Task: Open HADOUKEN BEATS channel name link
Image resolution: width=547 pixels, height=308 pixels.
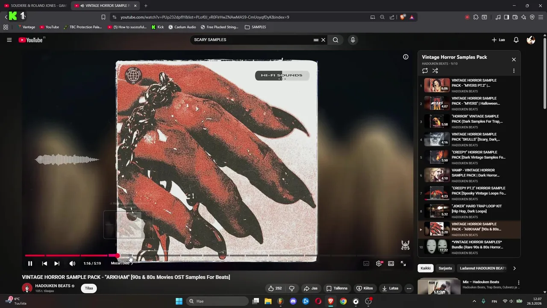Action: click(x=53, y=286)
